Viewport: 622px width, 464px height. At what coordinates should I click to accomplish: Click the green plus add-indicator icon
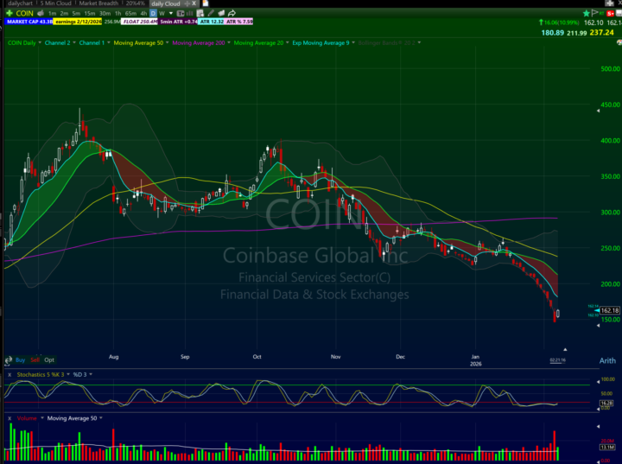pyautogui.click(x=9, y=13)
